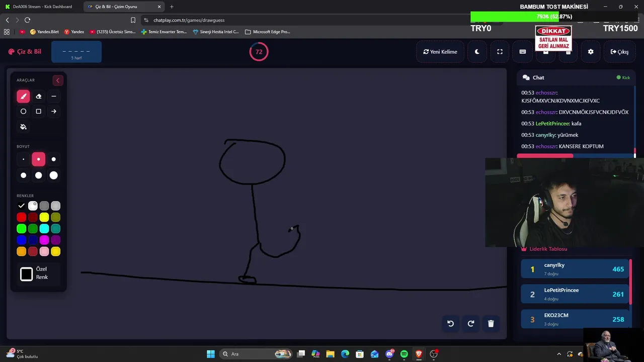Open Temiz Envanter Tem... bookmark
This screenshot has height=362, width=644.
point(164,32)
